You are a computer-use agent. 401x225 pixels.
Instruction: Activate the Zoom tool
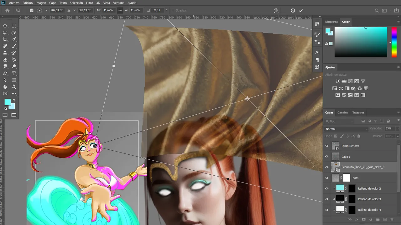[14, 87]
